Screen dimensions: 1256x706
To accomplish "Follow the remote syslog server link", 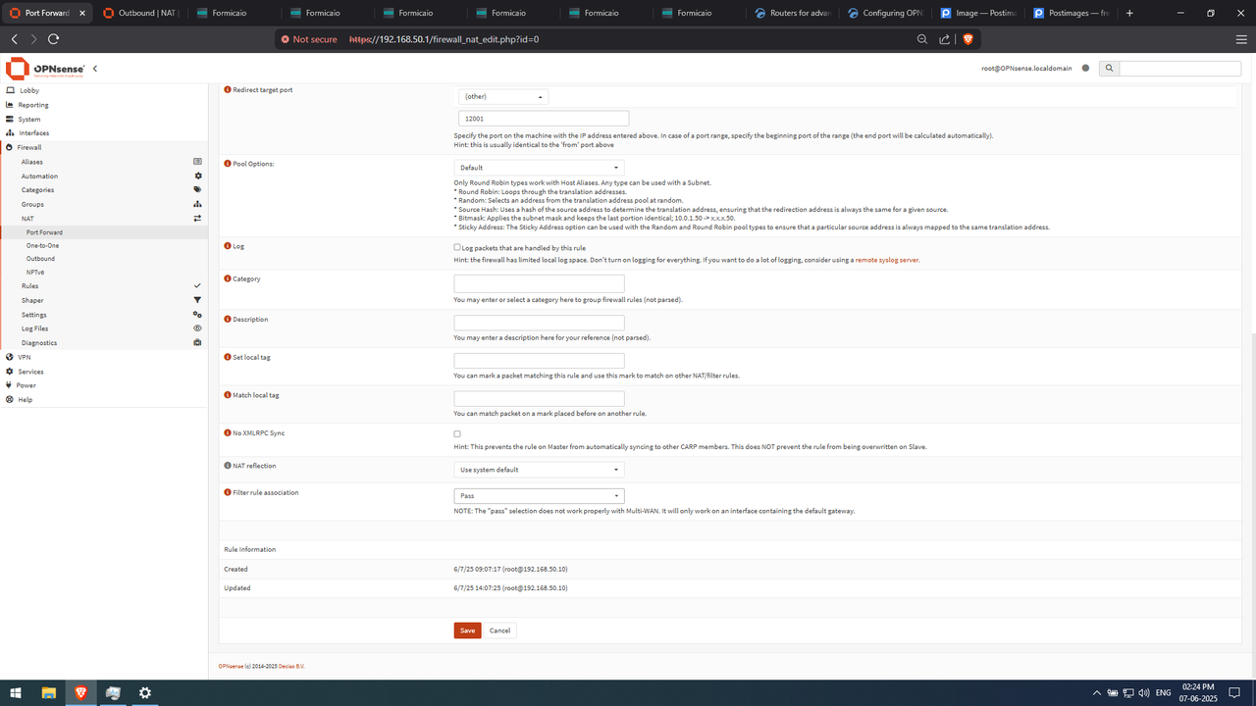I will click(887, 260).
